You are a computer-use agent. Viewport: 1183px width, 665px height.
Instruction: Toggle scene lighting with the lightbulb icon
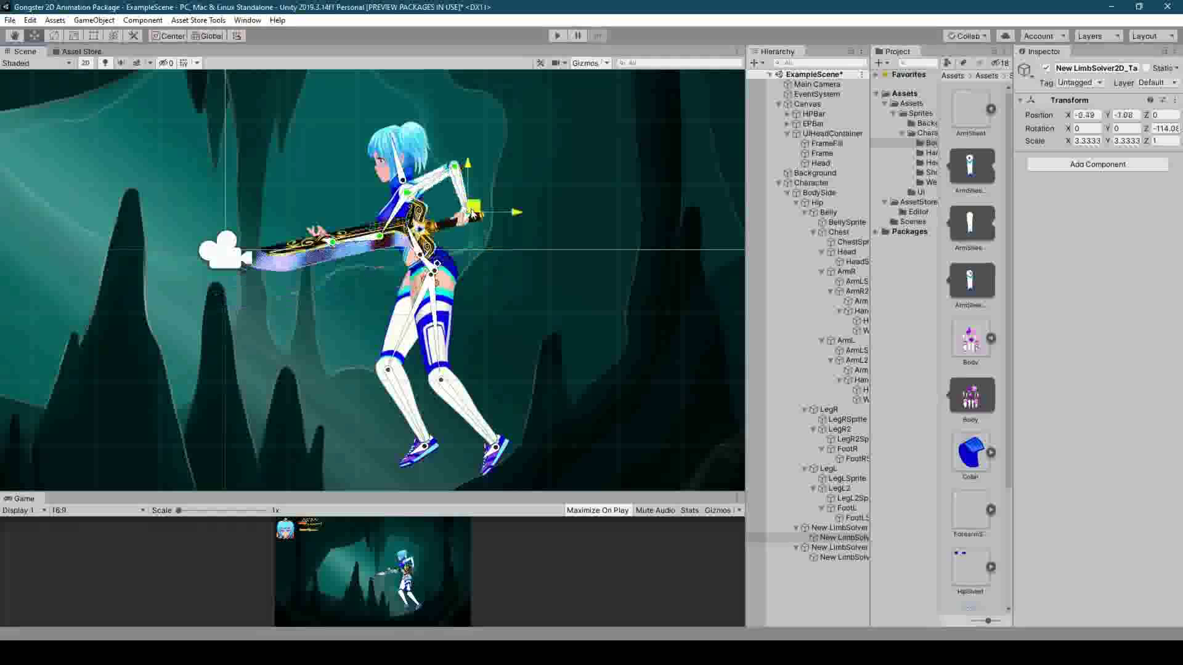point(105,63)
